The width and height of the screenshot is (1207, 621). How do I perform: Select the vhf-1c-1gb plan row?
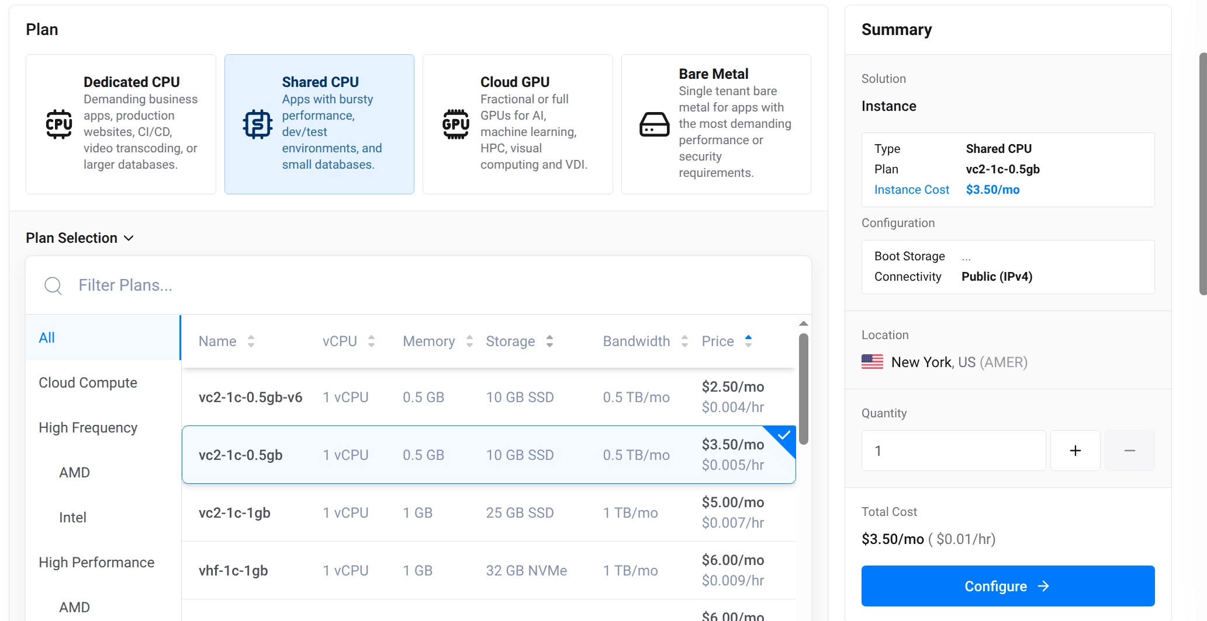point(489,570)
